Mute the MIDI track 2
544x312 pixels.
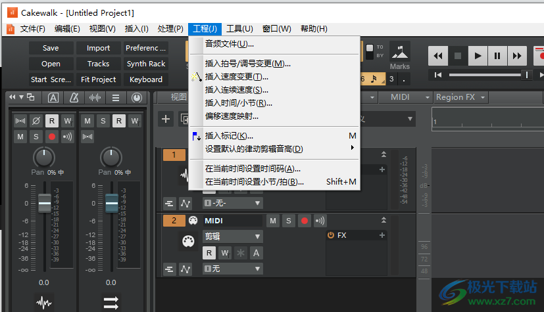click(273, 221)
